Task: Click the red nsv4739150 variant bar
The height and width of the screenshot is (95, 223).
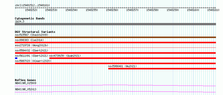Action: click(133, 58)
